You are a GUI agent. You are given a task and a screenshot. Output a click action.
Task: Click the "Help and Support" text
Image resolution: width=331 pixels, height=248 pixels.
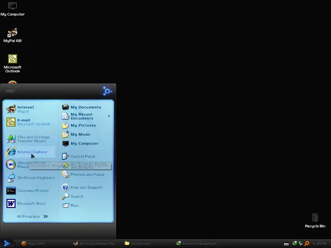click(x=87, y=187)
